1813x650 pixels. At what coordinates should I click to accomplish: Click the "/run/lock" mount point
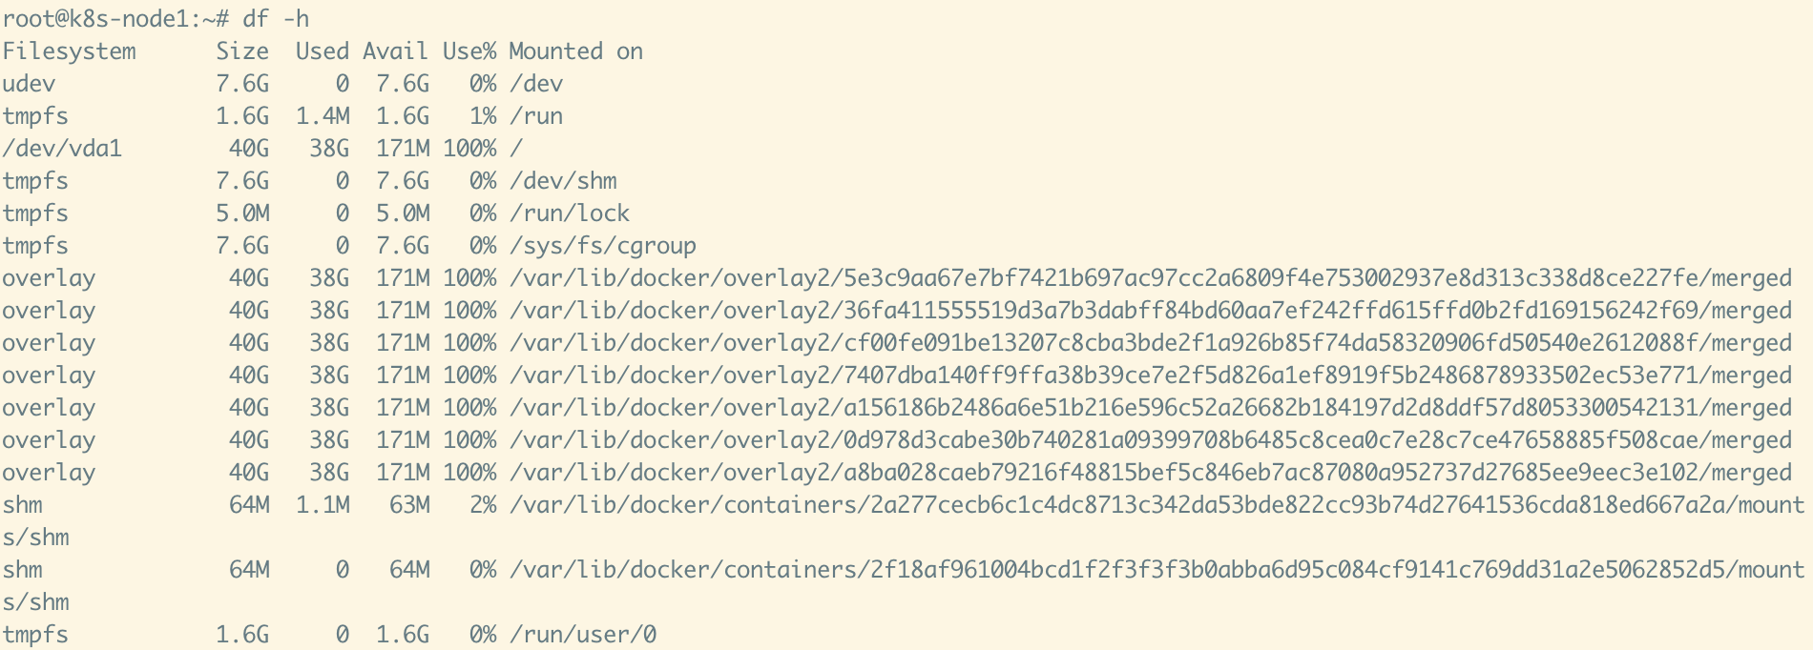(x=570, y=213)
